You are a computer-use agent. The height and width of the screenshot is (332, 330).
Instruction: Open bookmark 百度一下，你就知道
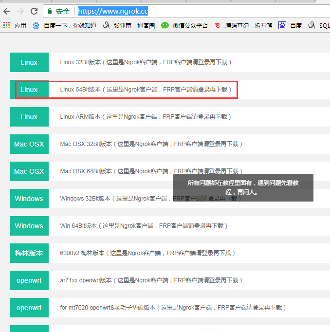tap(70, 26)
